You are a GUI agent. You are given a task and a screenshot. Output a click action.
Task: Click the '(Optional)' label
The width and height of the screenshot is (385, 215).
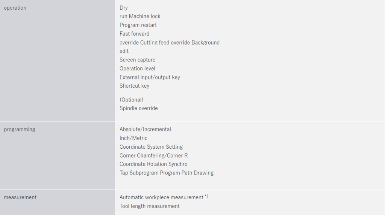(131, 100)
